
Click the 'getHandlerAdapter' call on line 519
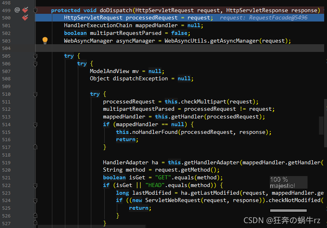(212, 162)
